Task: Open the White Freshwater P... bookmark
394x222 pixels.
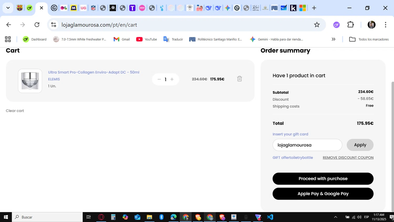Action: click(80, 39)
